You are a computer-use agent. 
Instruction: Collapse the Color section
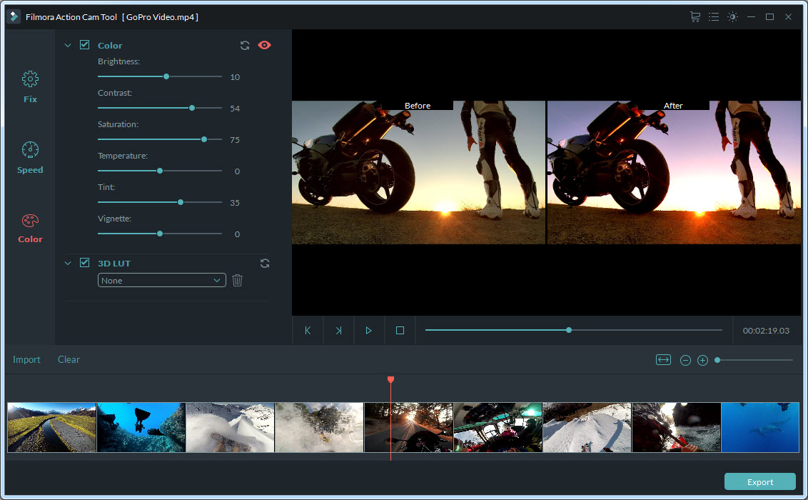69,45
